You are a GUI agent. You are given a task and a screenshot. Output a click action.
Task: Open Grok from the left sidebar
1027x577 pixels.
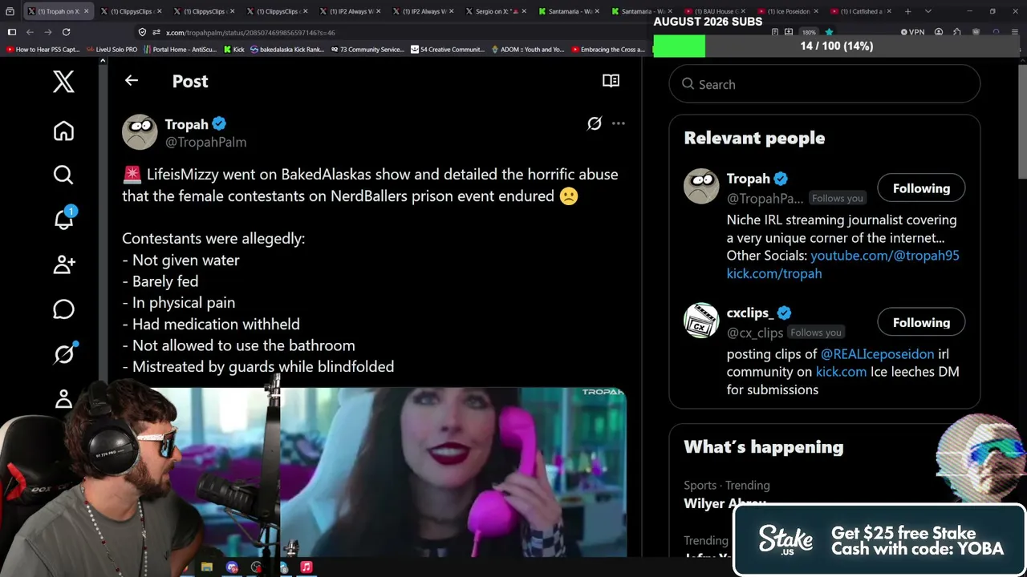63,353
